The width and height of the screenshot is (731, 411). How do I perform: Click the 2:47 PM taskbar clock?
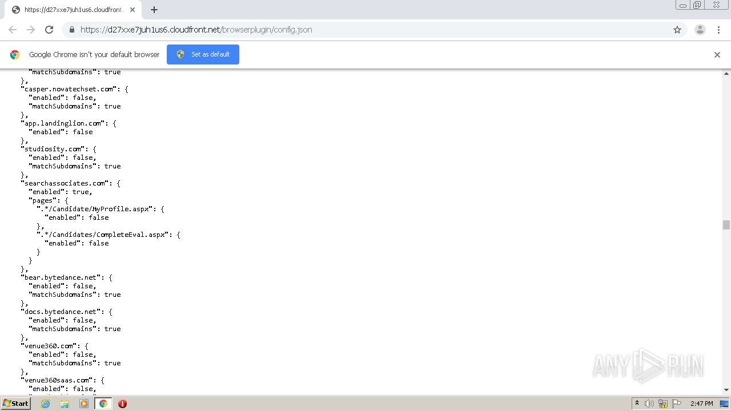point(702,404)
